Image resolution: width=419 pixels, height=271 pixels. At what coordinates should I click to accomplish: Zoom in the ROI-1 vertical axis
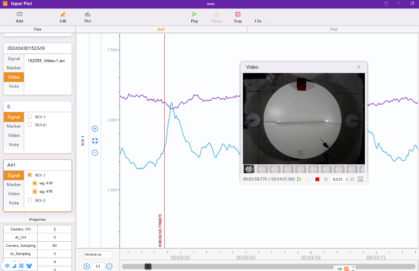click(95, 129)
